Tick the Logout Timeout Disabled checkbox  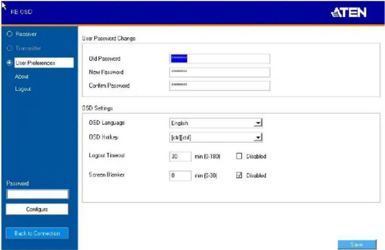[x=239, y=156]
